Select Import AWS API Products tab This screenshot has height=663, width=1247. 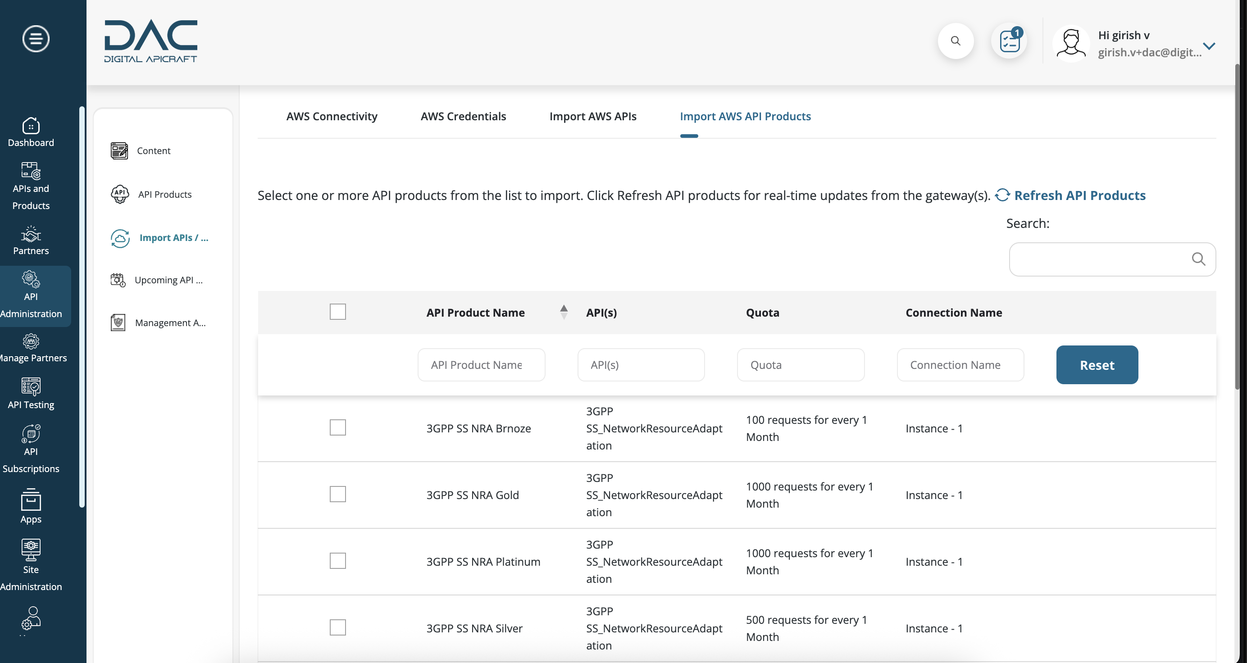click(x=745, y=116)
